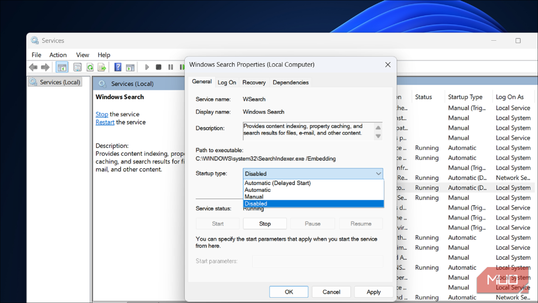Open the Help question-mark toolbar icon

[x=118, y=67]
